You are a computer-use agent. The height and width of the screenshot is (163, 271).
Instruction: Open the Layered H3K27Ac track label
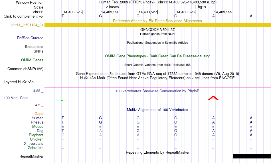[x=19, y=82]
